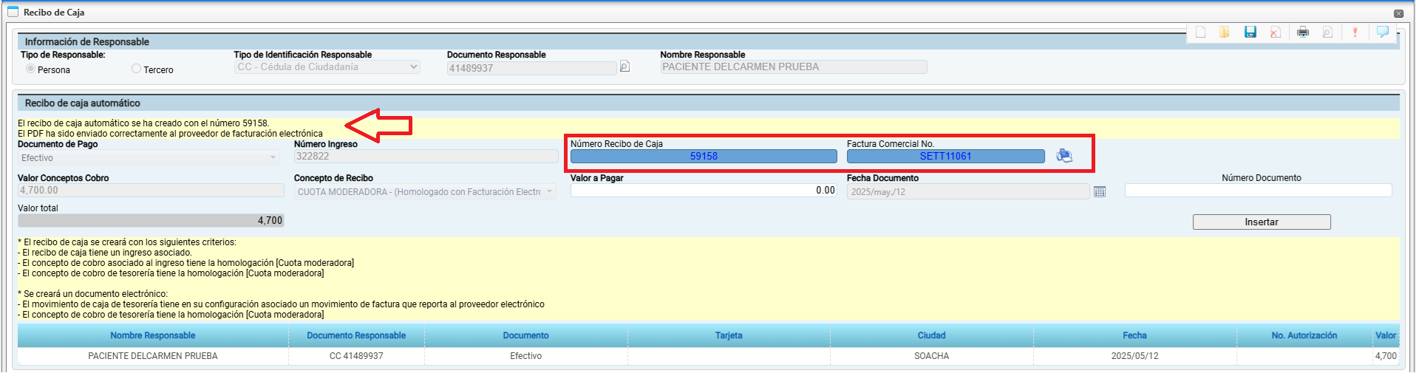Open the blue speech bubble comment icon
This screenshot has width=1416, height=376.
(x=1382, y=33)
